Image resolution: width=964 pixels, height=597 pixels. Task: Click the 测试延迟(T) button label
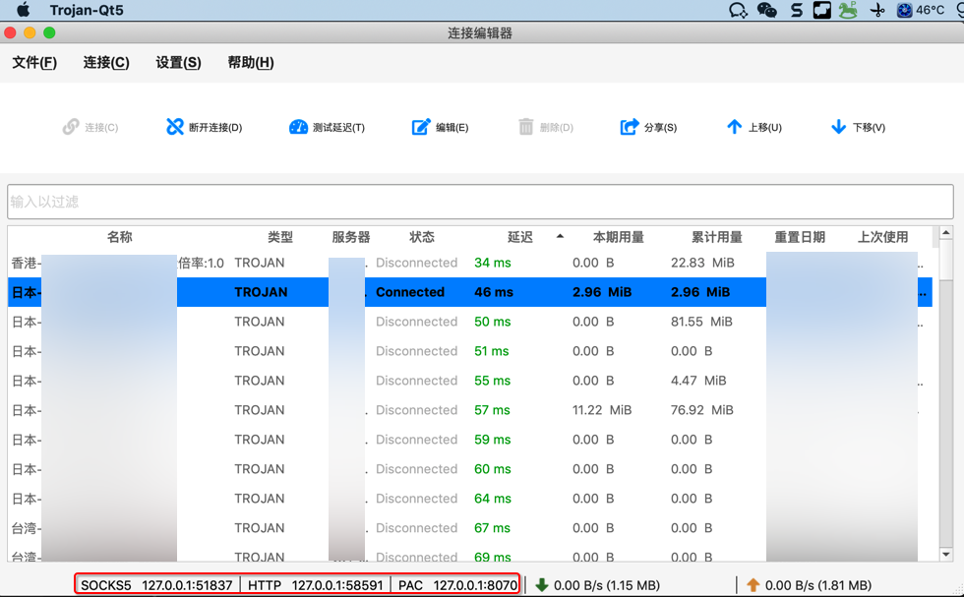[x=338, y=127]
